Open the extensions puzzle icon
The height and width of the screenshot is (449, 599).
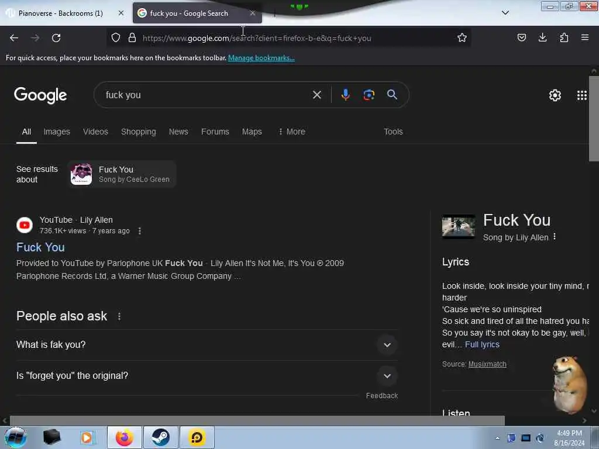point(564,37)
